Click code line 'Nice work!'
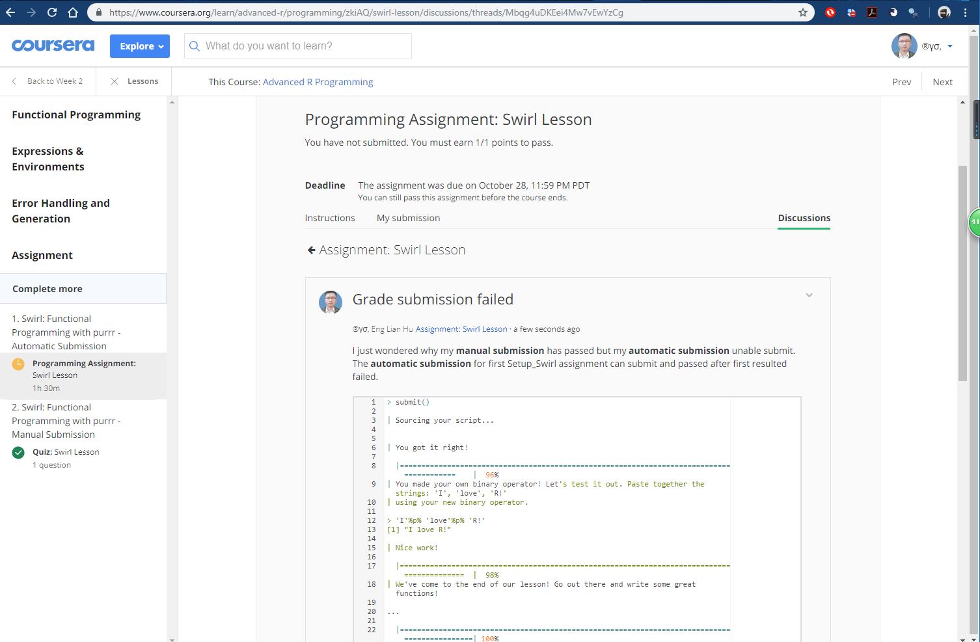 pos(416,548)
